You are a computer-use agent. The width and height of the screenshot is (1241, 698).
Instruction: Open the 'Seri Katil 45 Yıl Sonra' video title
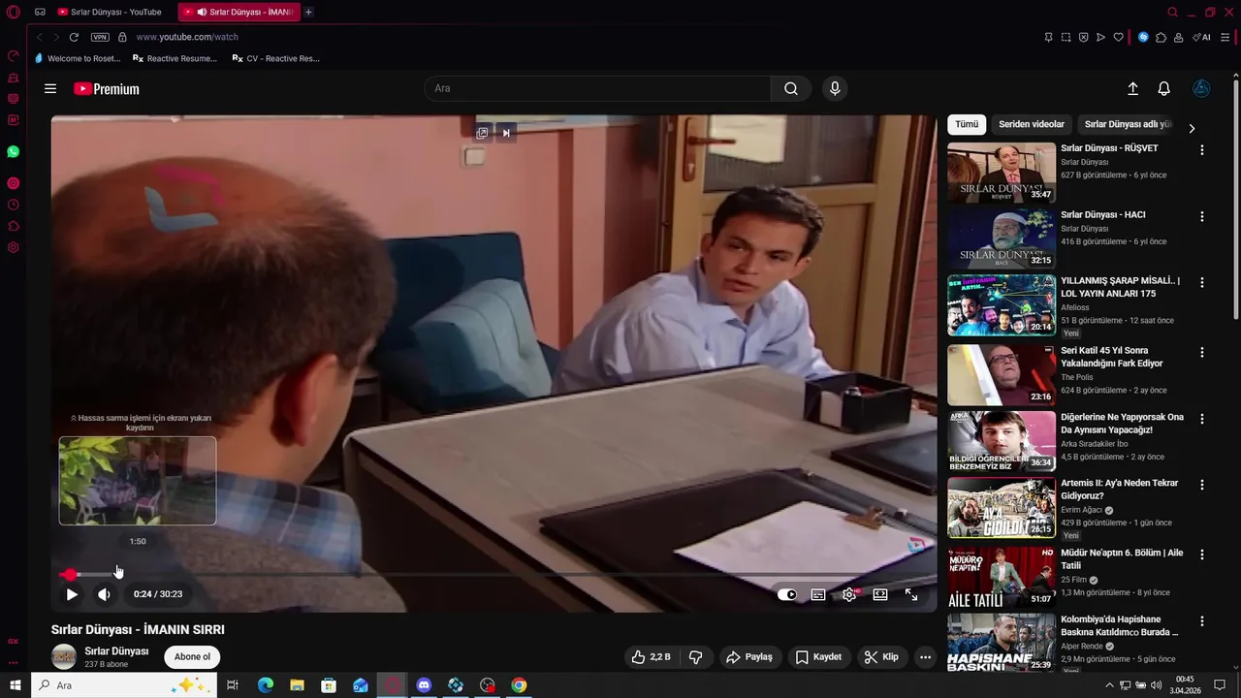tap(1112, 357)
